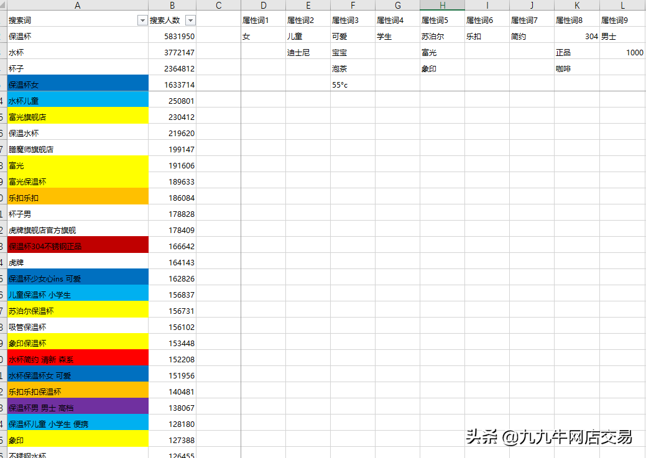Click the 属性词9 header cell
646x458 pixels.
click(x=622, y=20)
